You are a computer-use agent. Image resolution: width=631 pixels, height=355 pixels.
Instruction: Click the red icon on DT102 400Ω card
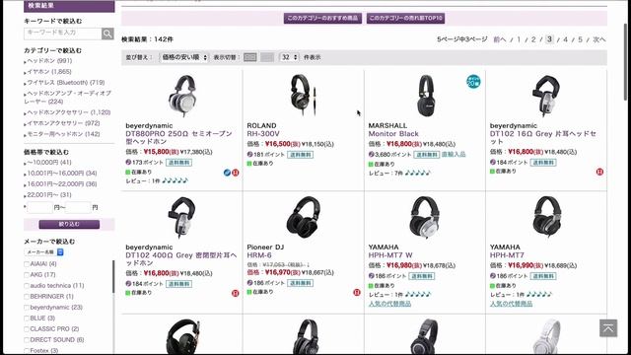coord(236,294)
